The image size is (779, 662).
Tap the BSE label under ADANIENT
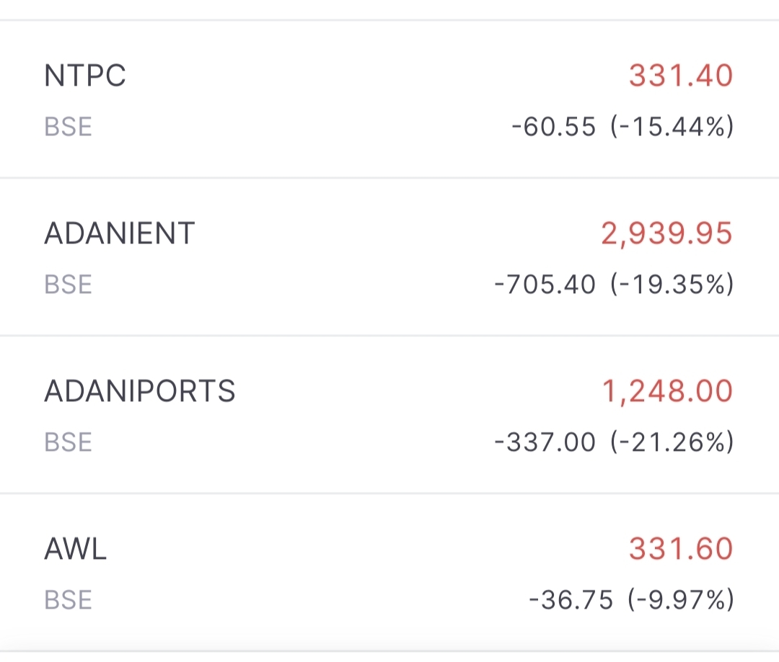tap(69, 285)
